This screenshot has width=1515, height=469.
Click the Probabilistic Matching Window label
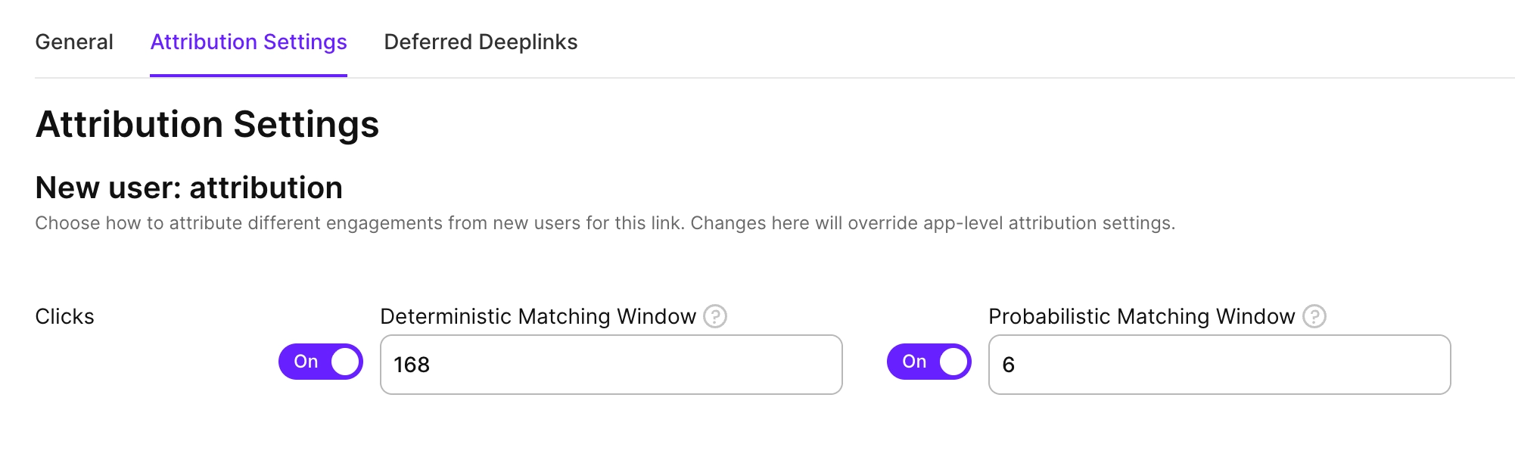pyautogui.click(x=1142, y=316)
